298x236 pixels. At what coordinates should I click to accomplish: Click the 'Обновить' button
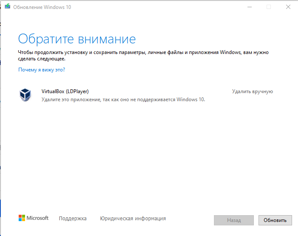coord(275,220)
